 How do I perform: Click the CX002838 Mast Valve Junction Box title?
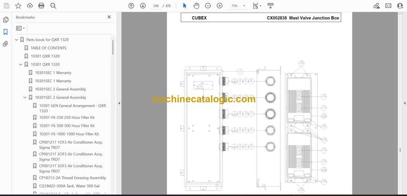303,18
